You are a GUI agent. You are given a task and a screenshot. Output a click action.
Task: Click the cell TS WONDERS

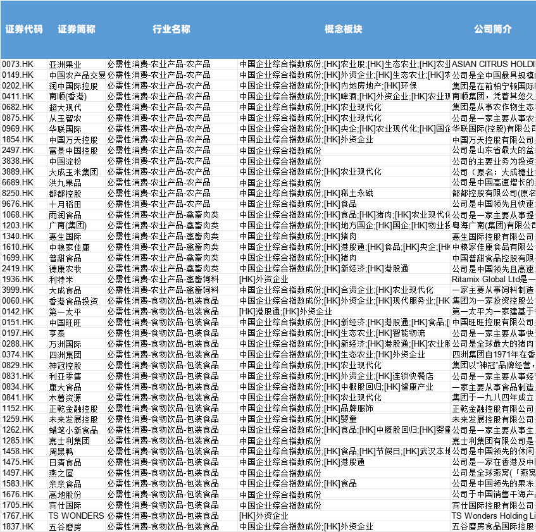click(76, 516)
